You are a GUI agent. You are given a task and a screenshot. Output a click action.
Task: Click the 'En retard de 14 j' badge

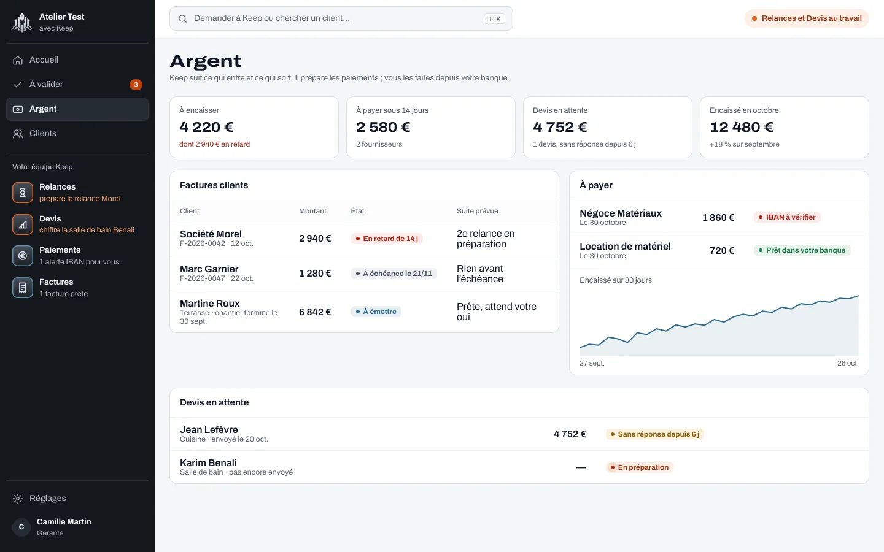387,239
